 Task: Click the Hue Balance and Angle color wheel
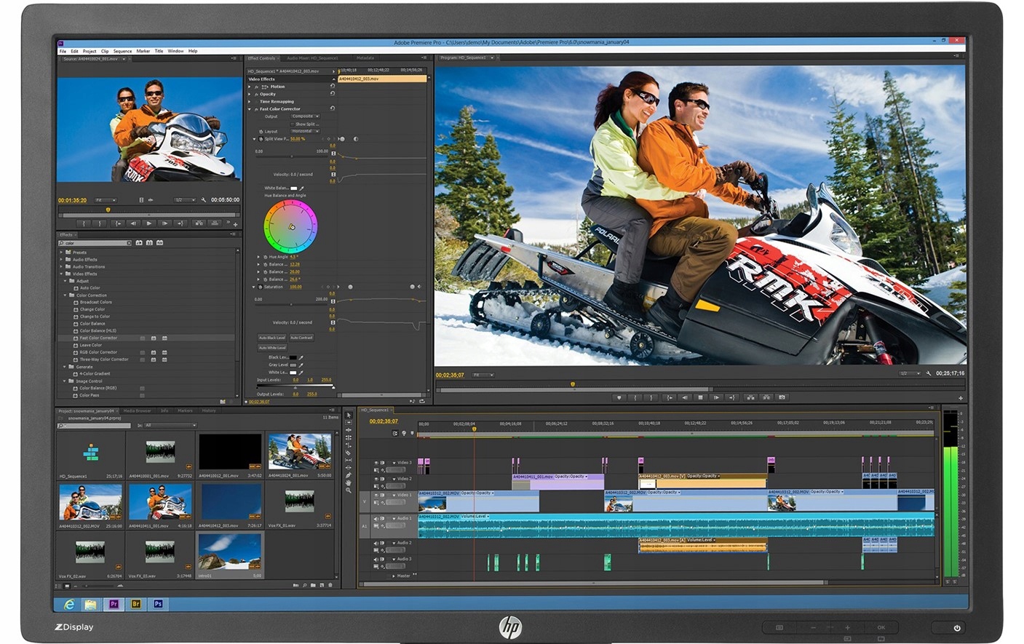tap(290, 227)
